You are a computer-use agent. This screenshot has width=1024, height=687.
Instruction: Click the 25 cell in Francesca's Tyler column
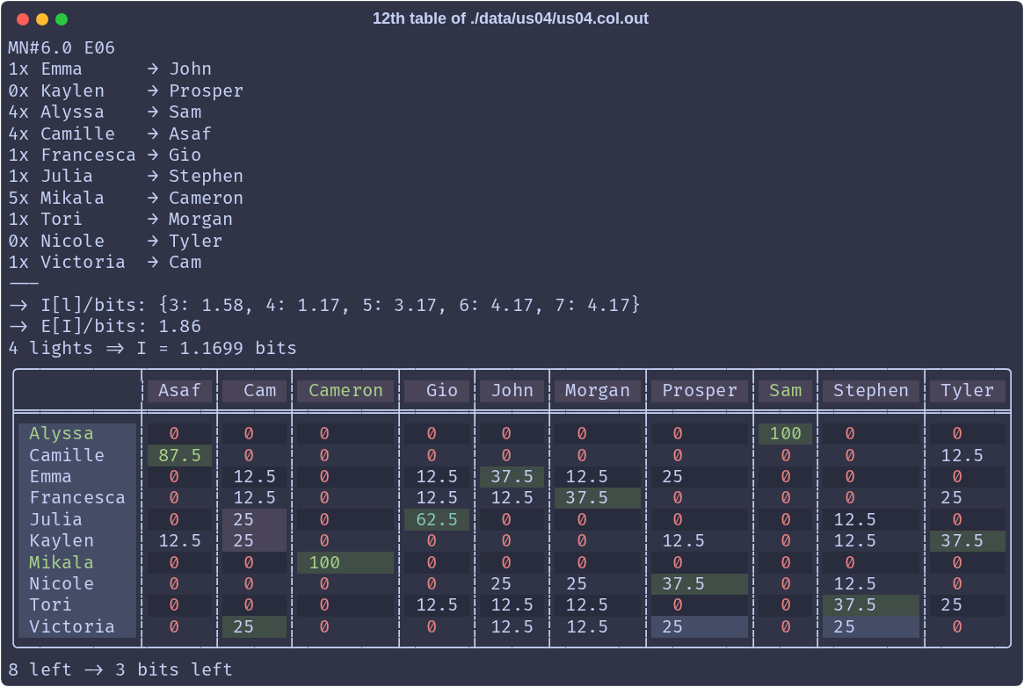[967, 498]
